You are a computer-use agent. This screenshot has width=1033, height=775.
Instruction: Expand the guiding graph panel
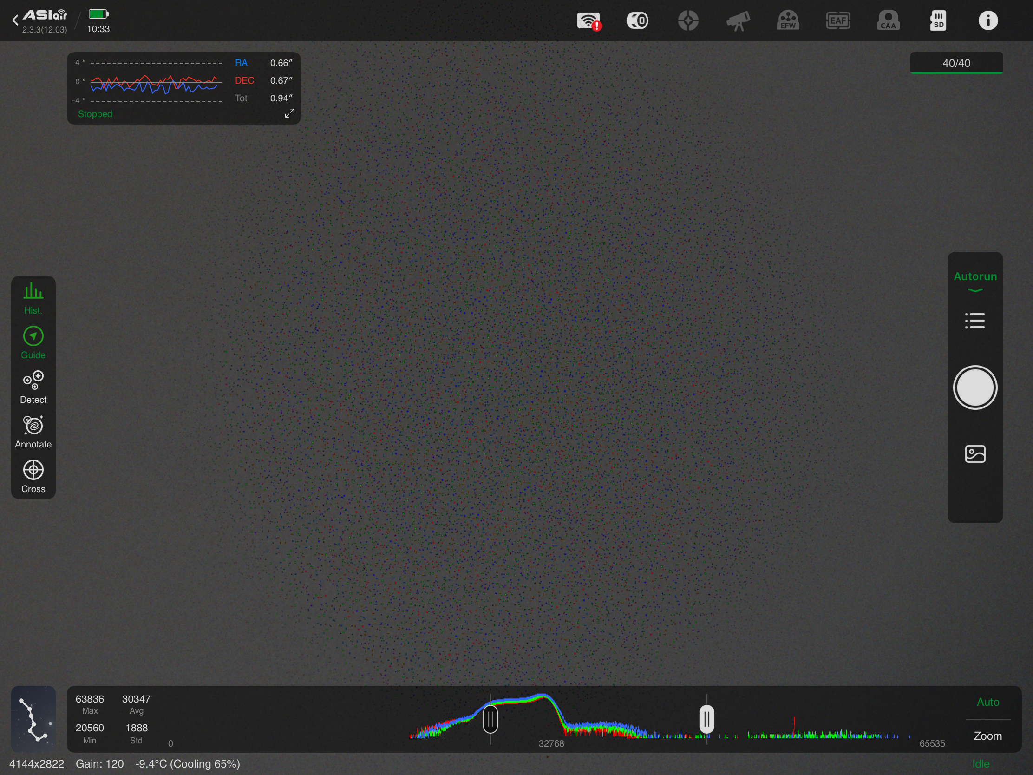[289, 113]
